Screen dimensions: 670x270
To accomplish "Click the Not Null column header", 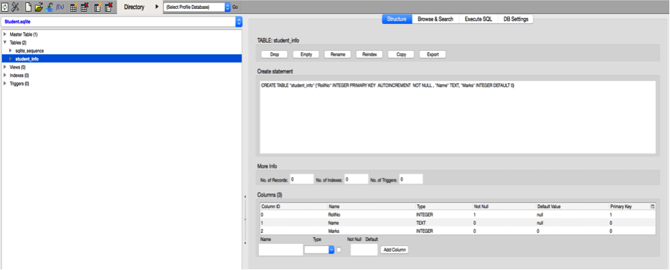I will tap(504, 206).
